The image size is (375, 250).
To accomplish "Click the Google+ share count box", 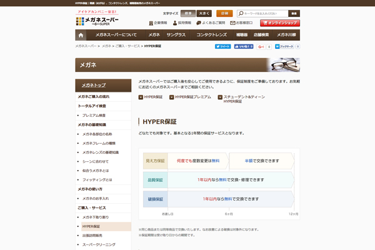I will 269,47.
